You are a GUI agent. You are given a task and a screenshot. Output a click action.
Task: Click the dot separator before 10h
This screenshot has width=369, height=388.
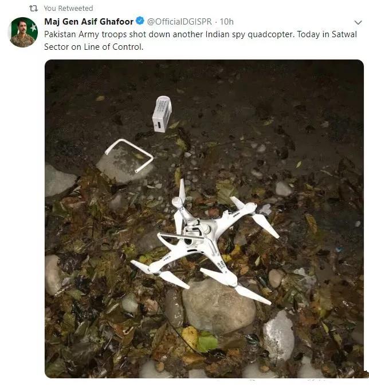[216, 22]
